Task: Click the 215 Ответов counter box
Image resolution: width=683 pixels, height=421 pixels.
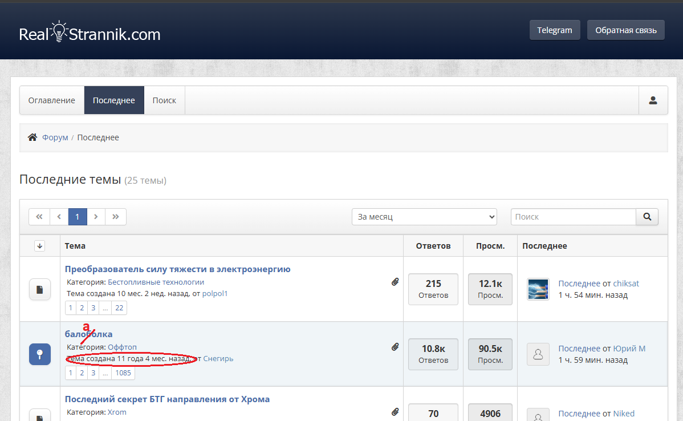Action: 433,289
